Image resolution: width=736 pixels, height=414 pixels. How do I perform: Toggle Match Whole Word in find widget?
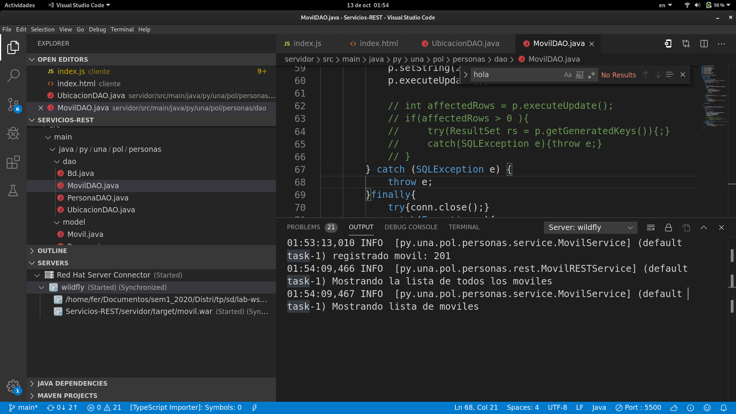pos(580,75)
